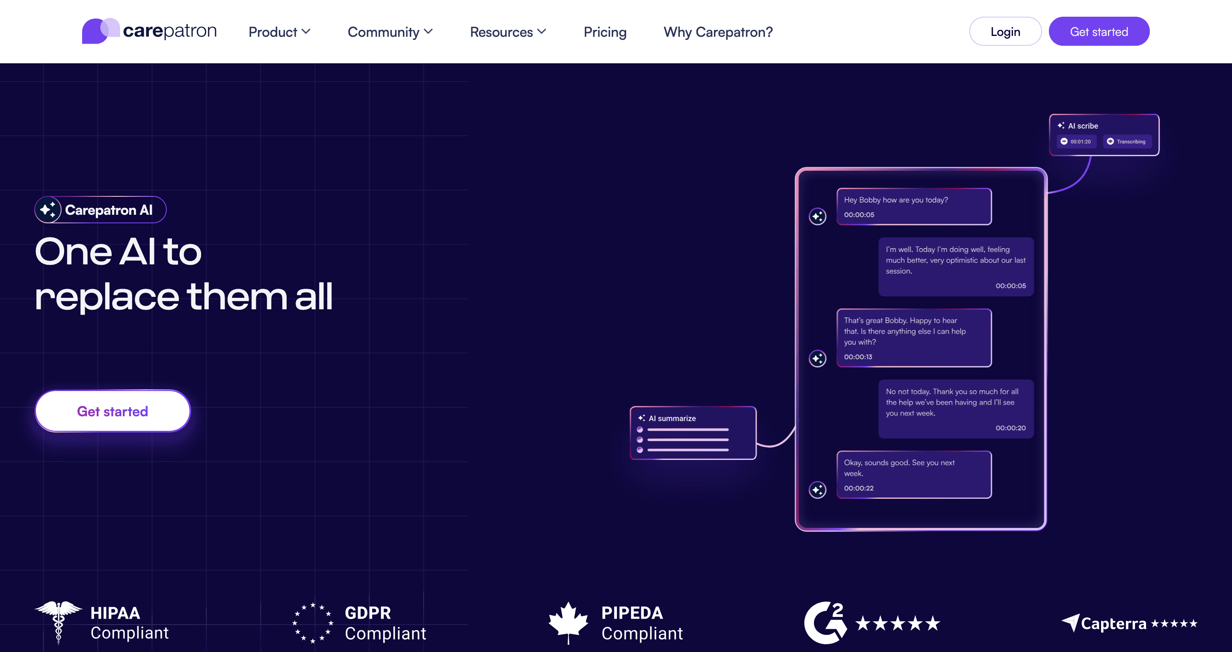The height and width of the screenshot is (652, 1232).
Task: Click the AI sparkle avatar beside 'Hey Bobby' message
Action: tap(817, 216)
